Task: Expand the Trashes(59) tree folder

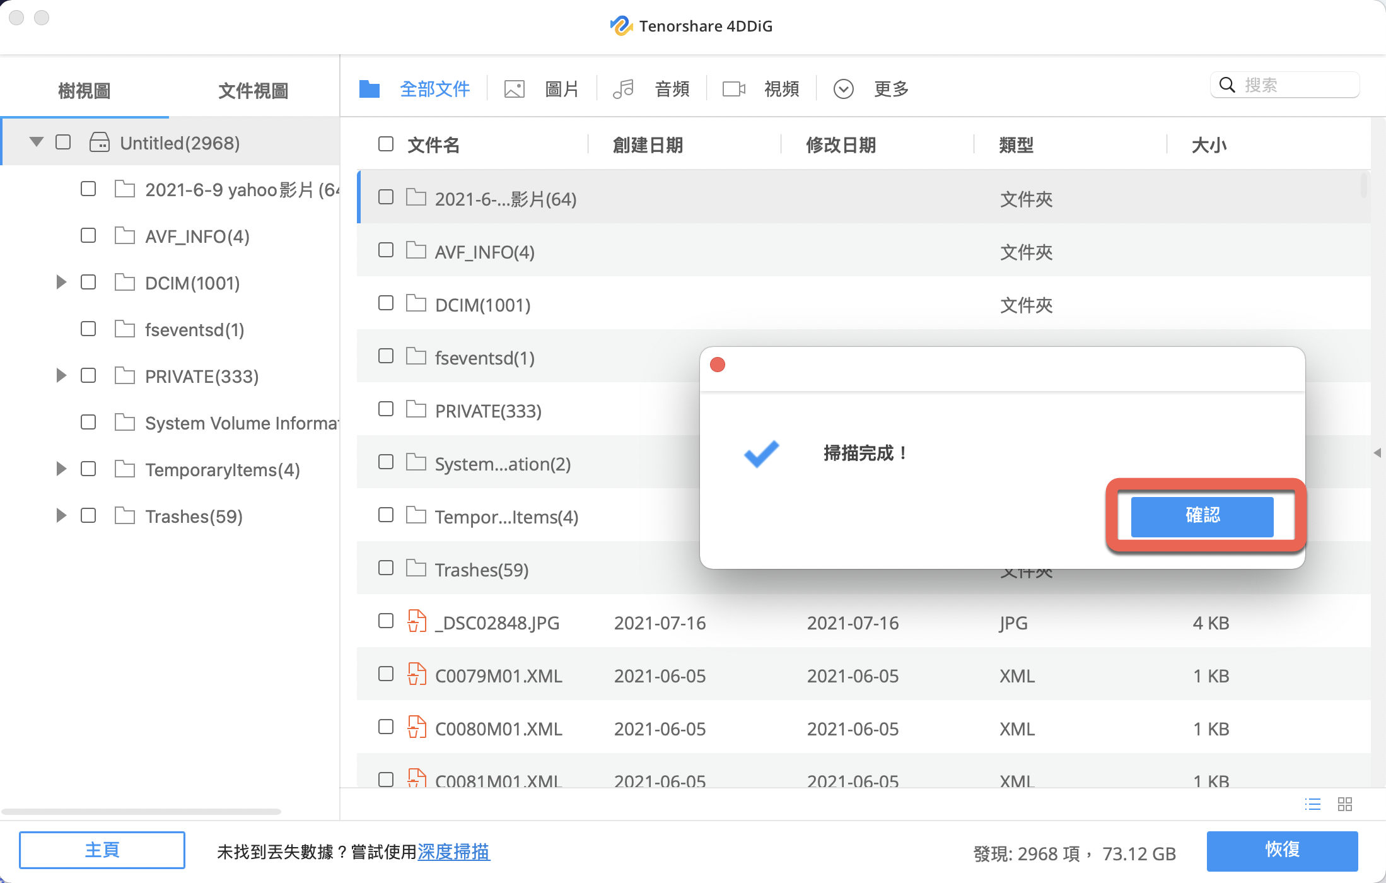Action: click(61, 515)
